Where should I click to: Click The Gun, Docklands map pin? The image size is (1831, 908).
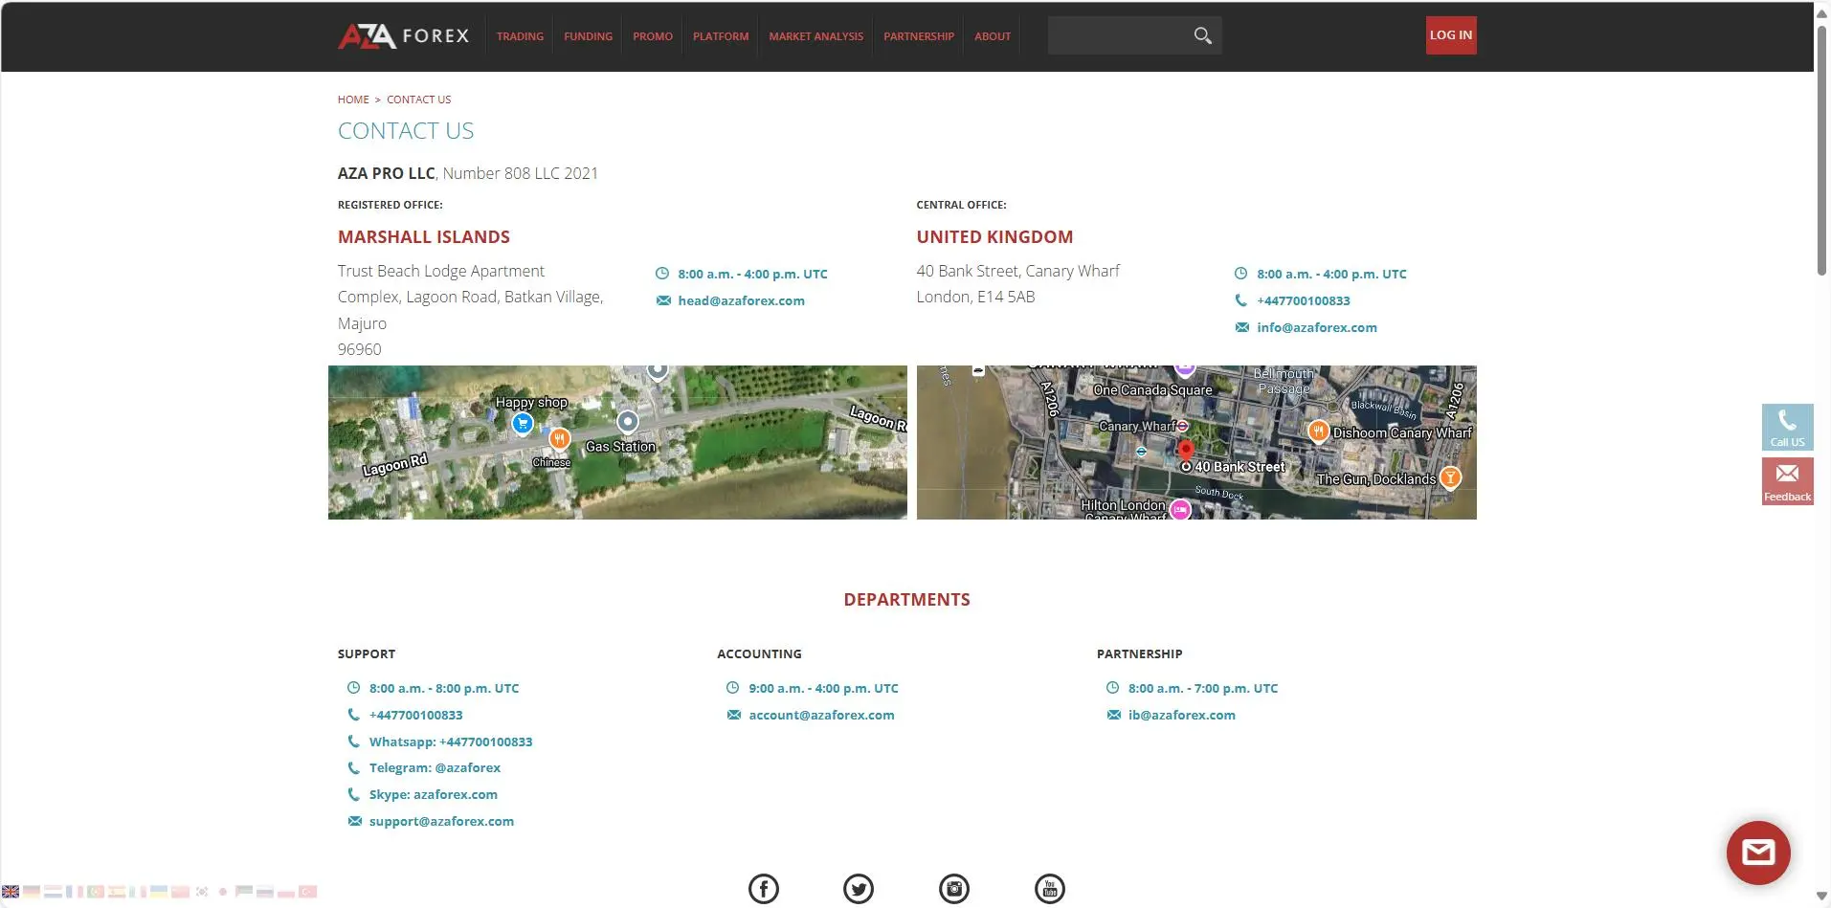coord(1451,477)
